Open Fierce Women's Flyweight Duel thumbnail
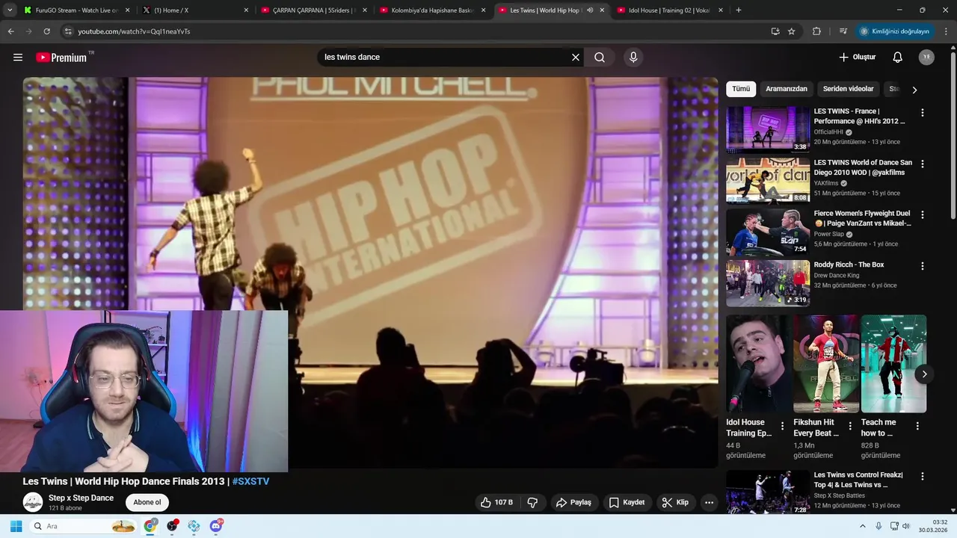 (768, 232)
